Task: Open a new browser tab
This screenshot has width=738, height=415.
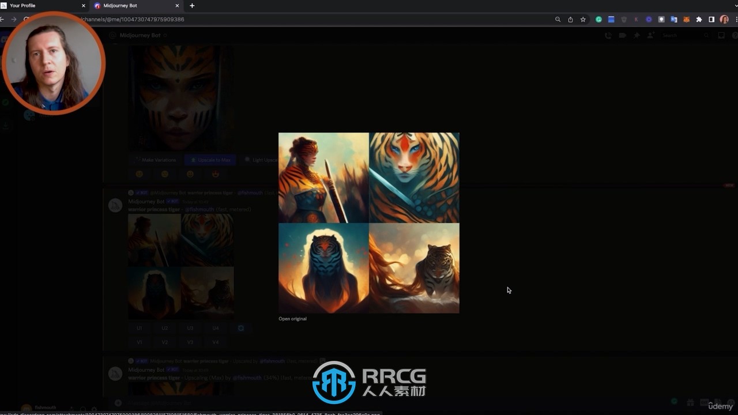Action: [x=192, y=6]
